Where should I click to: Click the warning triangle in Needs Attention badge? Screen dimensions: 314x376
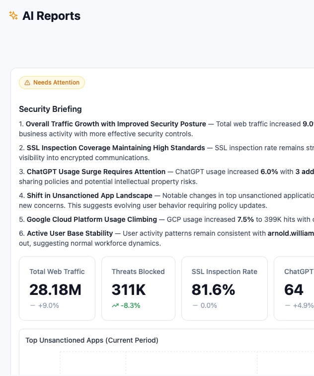(27, 83)
